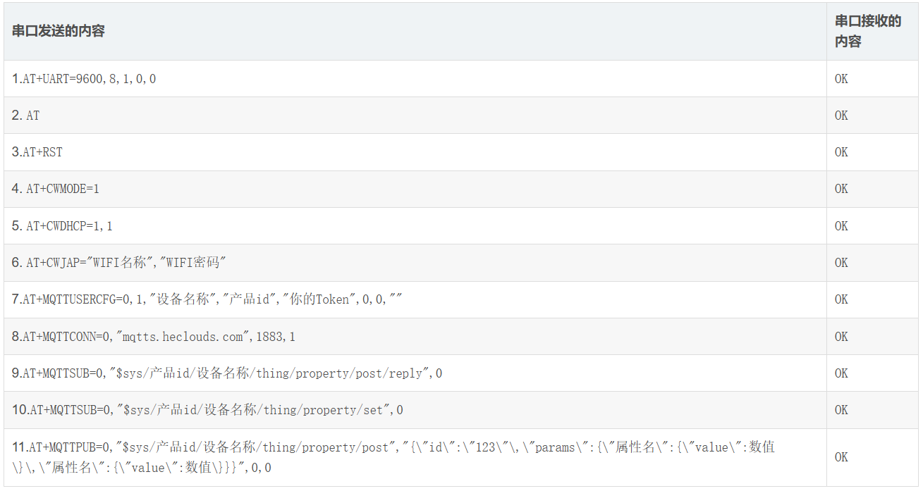
Task: Click the 串口接收的内容 column header
Action: [x=868, y=32]
